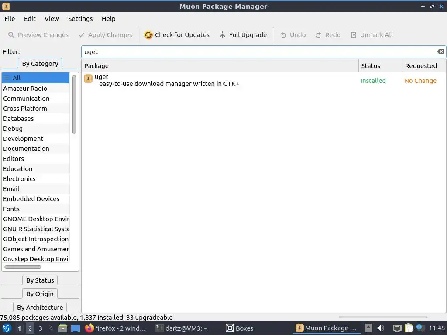
Task: Select the Communication category
Action: (35, 99)
